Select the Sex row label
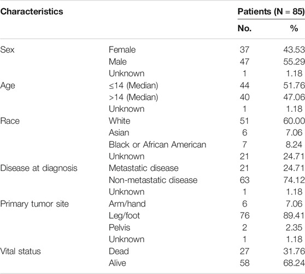305x274 pixels. [7, 49]
